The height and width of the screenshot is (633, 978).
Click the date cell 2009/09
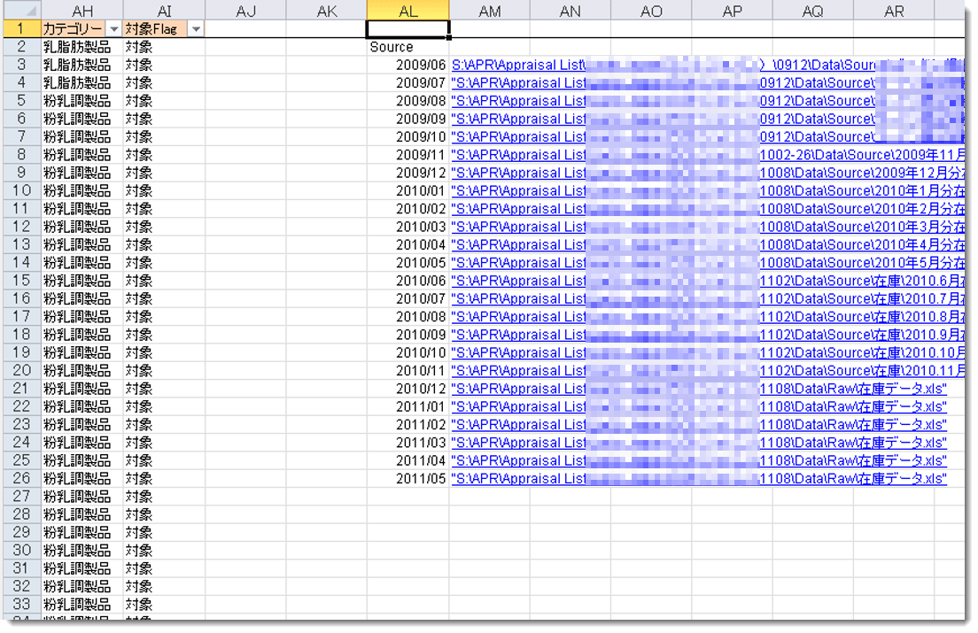[x=407, y=119]
